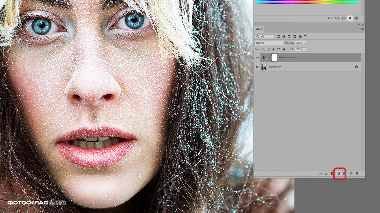This screenshot has height=213, width=380.
Task: Lock image pixels with brush icon
Action: (x=269, y=49)
